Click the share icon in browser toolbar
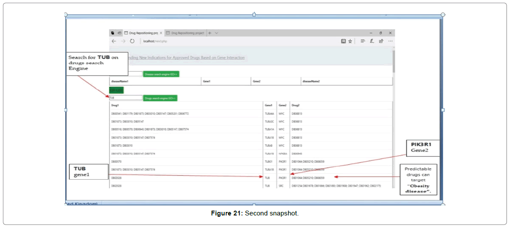 (x=381, y=41)
